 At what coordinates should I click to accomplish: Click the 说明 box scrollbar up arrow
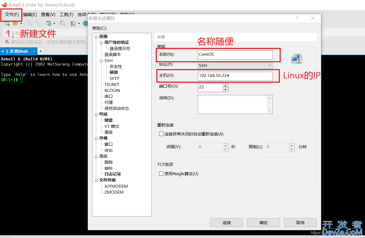270,98
